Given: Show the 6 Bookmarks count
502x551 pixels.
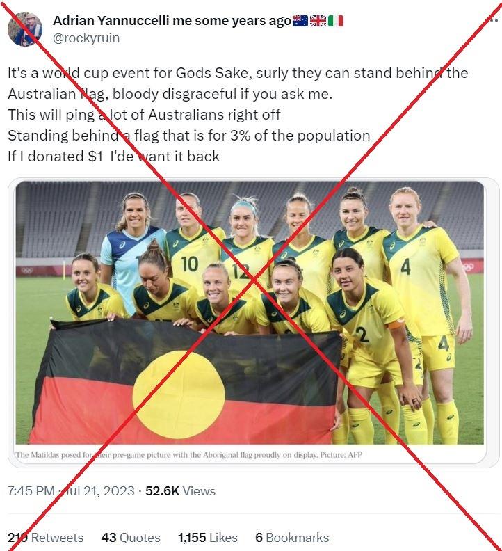Looking at the screenshot, I should [292, 538].
